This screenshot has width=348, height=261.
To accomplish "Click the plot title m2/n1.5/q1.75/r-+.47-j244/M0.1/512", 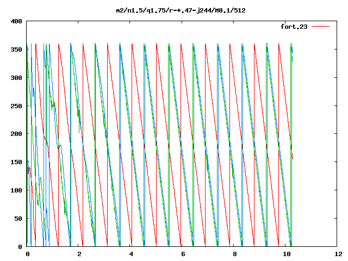I will [x=181, y=10].
